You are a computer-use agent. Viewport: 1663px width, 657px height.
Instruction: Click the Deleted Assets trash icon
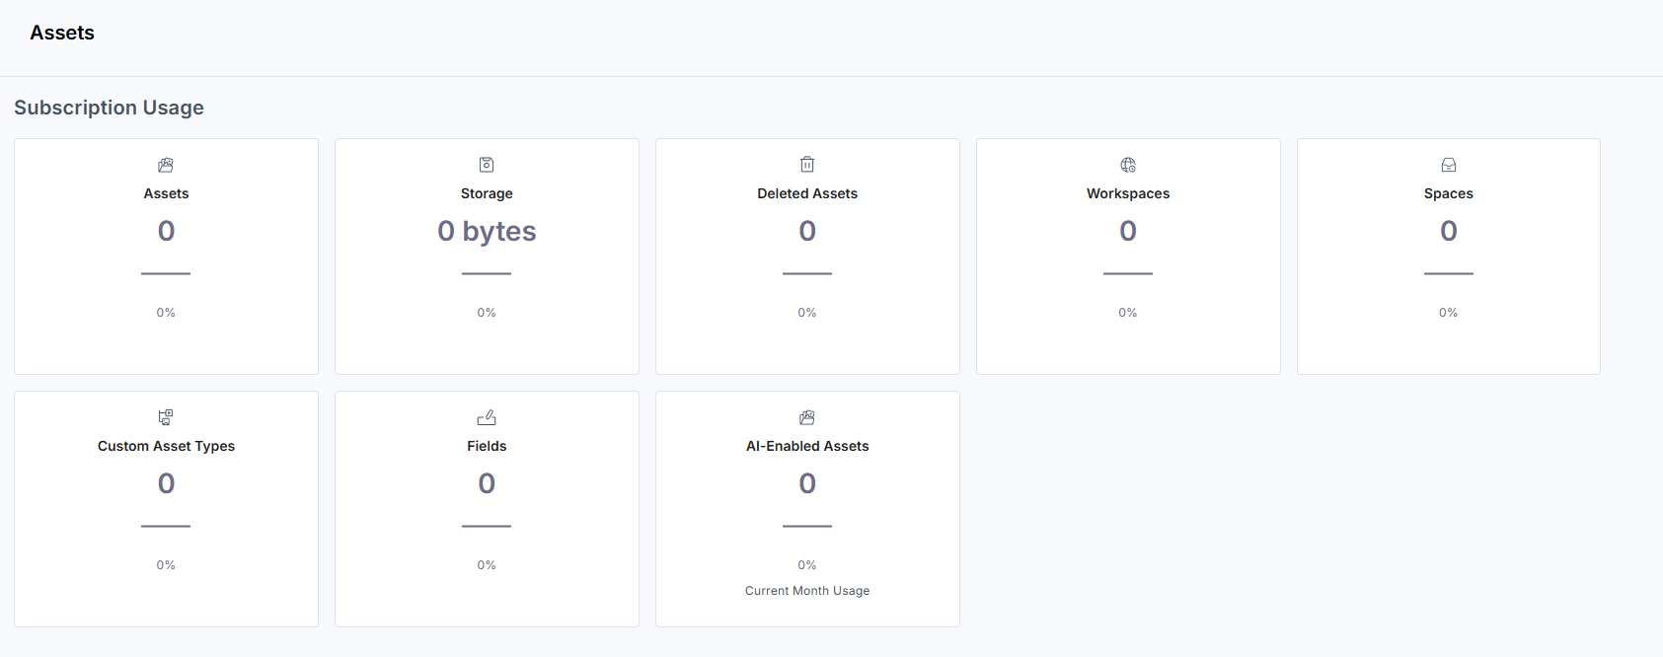(x=807, y=165)
